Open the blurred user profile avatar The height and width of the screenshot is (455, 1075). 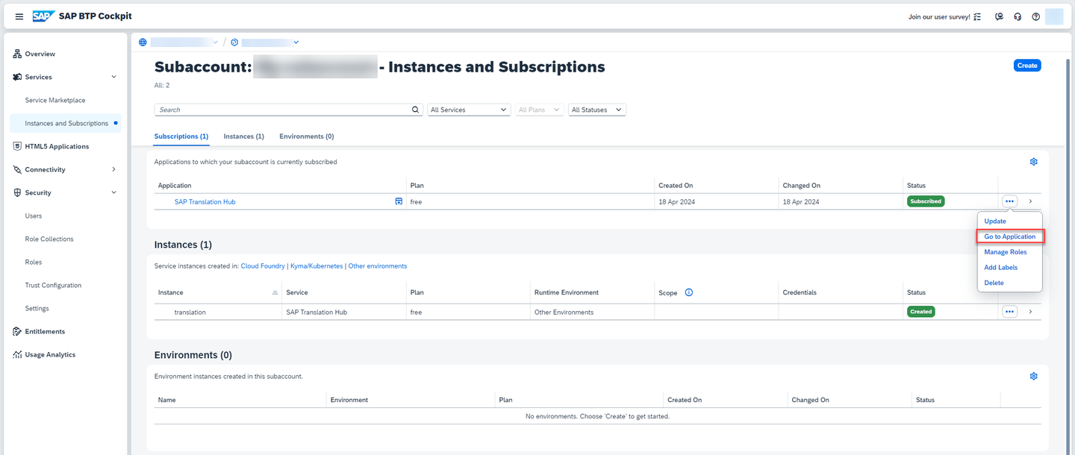coord(1054,16)
